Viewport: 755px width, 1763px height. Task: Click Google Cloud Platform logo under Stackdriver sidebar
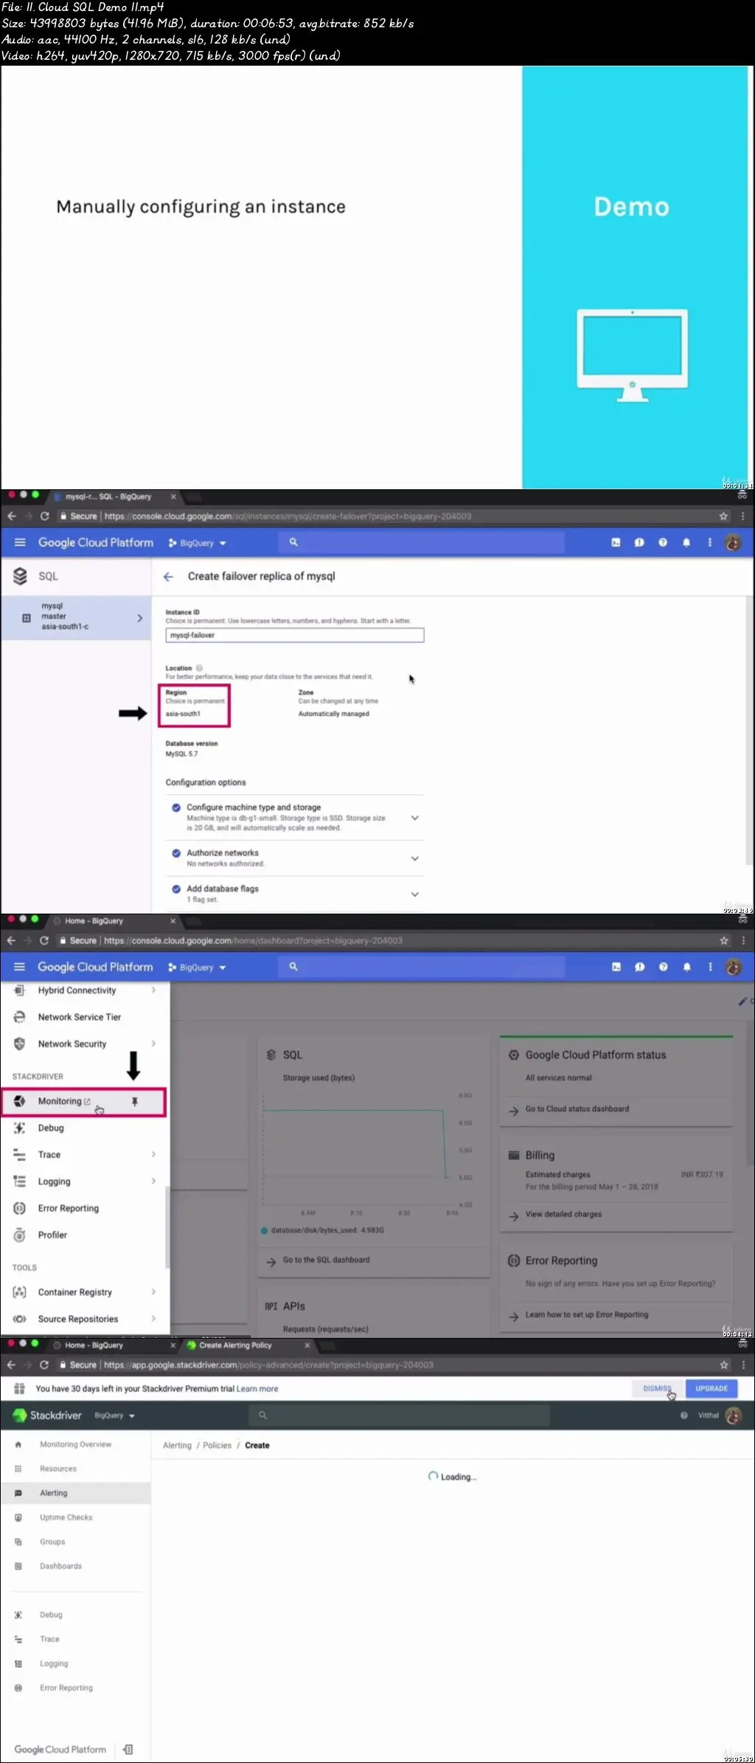tap(60, 1749)
